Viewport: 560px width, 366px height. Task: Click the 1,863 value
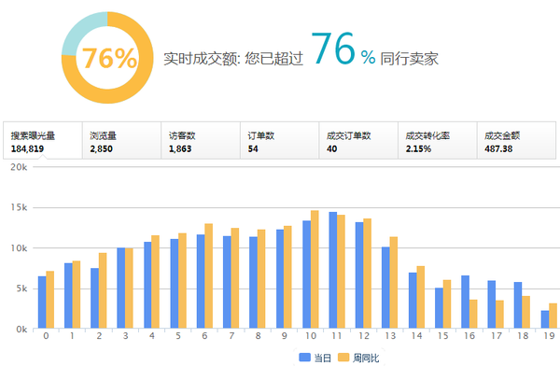(180, 149)
